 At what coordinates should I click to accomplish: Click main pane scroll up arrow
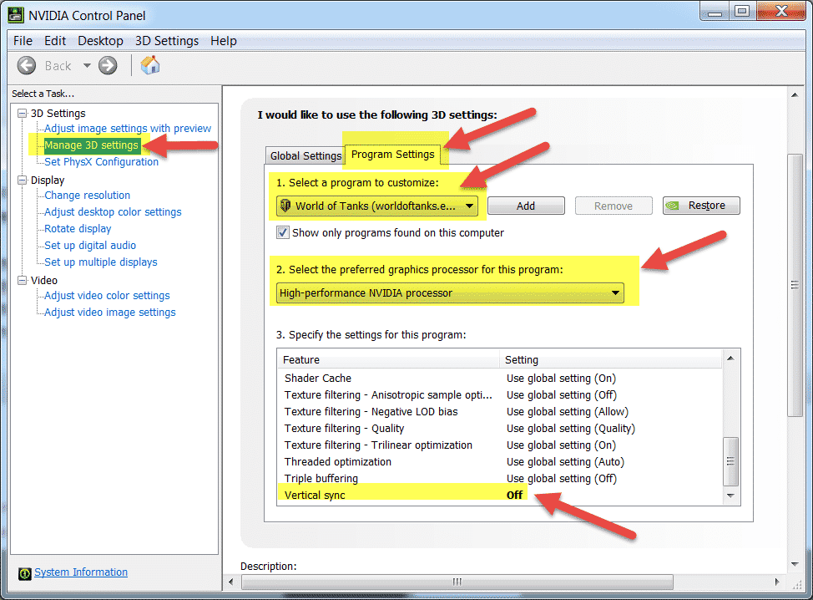[795, 95]
